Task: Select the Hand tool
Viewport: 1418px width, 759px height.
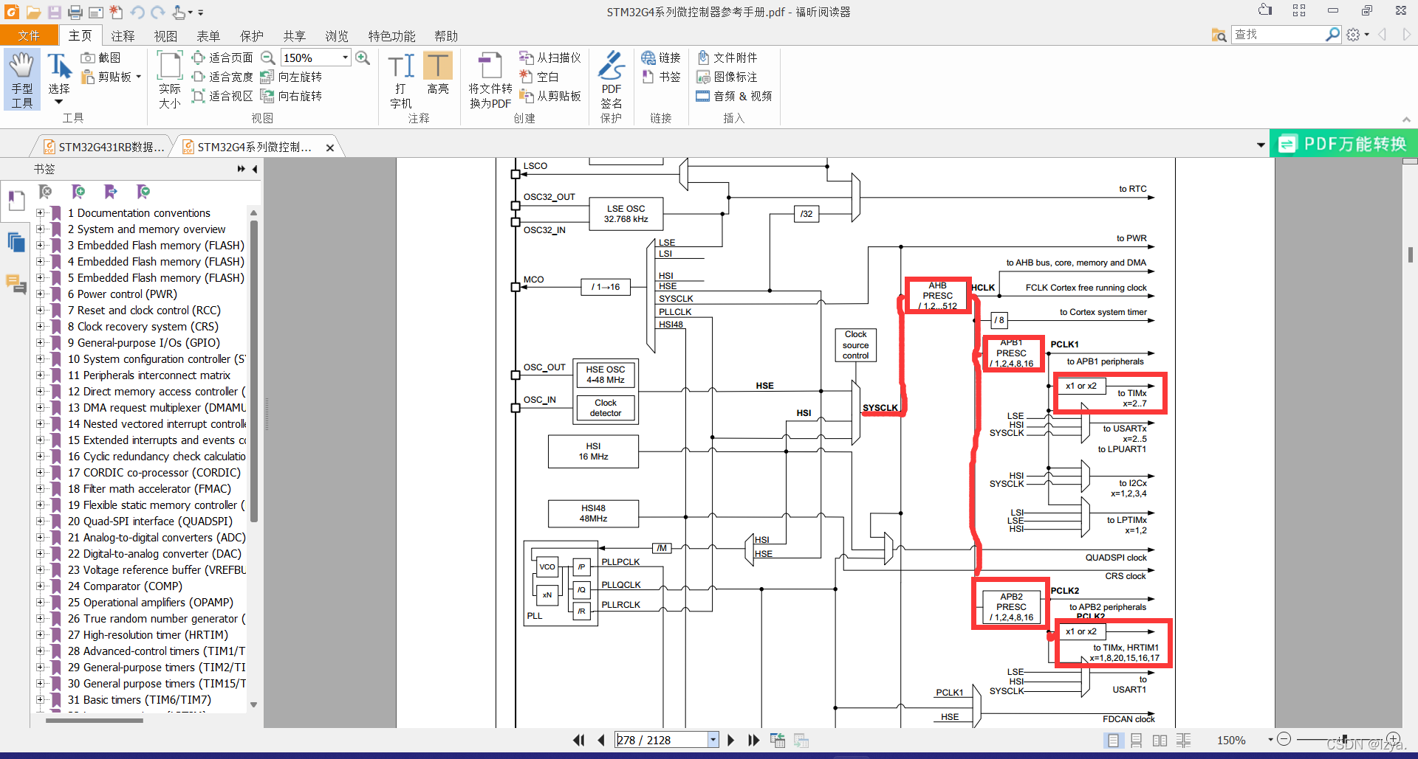Action: pyautogui.click(x=22, y=80)
